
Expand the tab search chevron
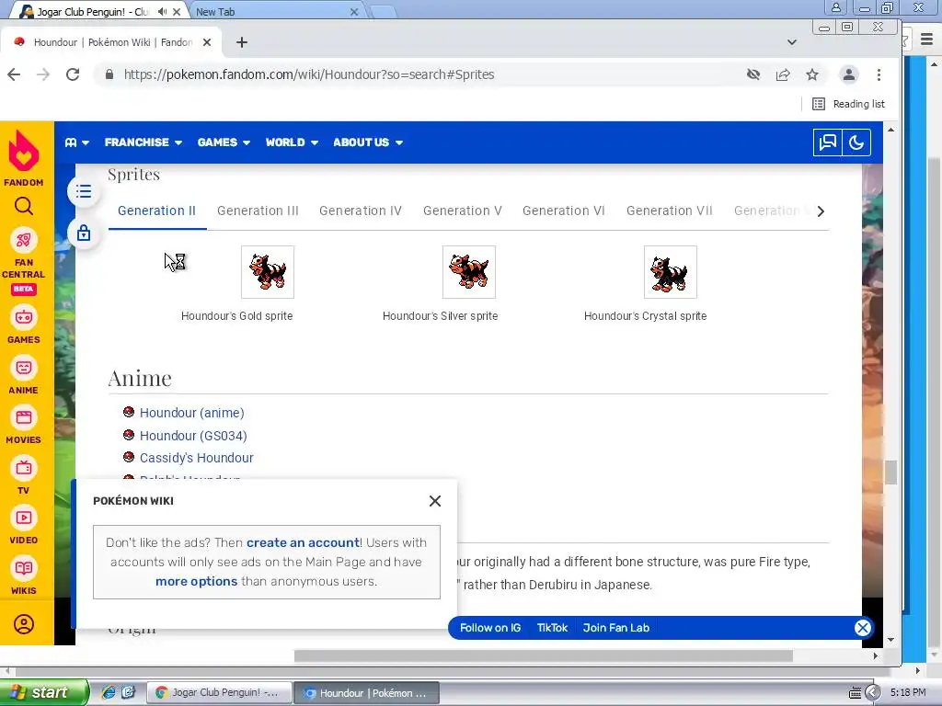[792, 42]
